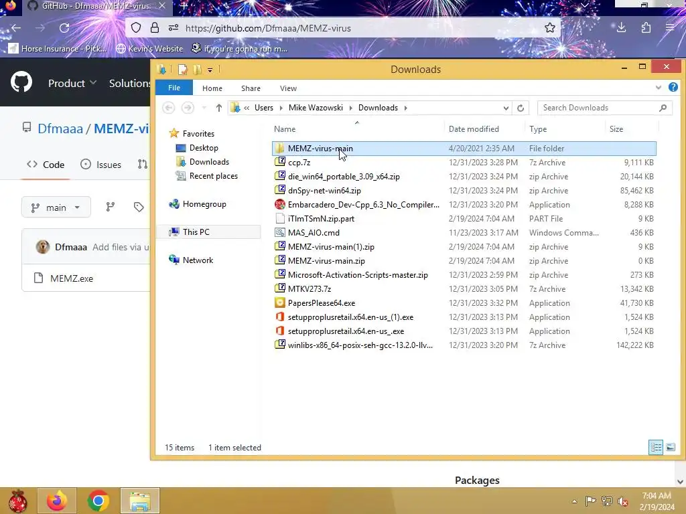The height and width of the screenshot is (514, 686).
Task: Show hidden tray icons arrow
Action: [x=574, y=501]
